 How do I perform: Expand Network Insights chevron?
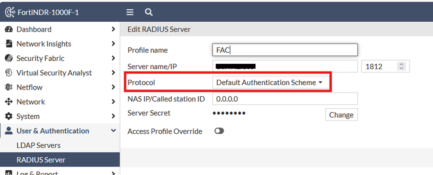click(113, 43)
